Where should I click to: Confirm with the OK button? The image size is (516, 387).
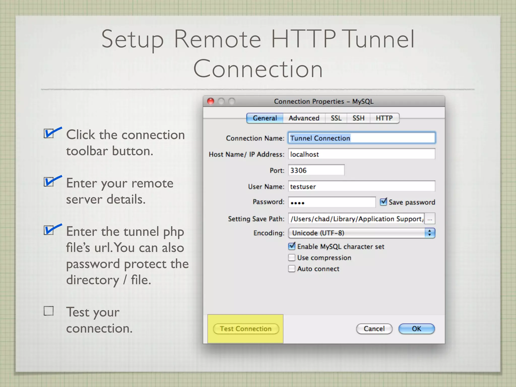tap(416, 329)
